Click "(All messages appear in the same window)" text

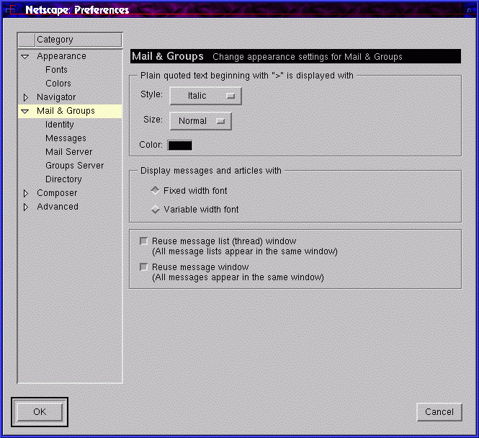click(238, 277)
